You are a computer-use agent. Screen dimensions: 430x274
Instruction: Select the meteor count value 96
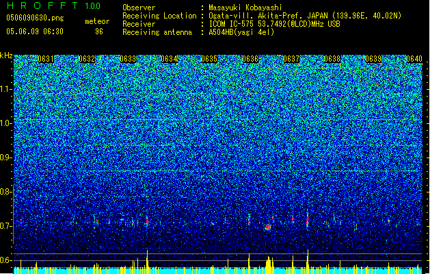[99, 32]
